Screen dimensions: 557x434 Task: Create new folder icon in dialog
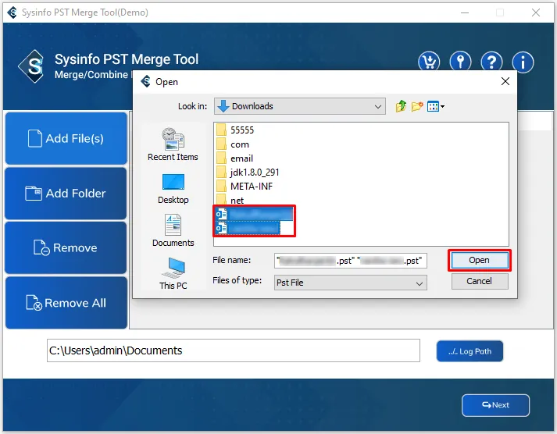418,106
